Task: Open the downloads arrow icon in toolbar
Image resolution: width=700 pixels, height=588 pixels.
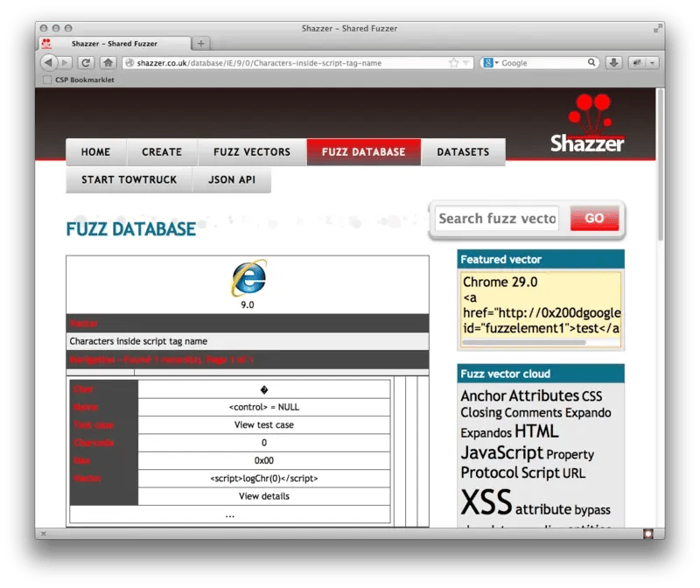Action: coord(613,63)
